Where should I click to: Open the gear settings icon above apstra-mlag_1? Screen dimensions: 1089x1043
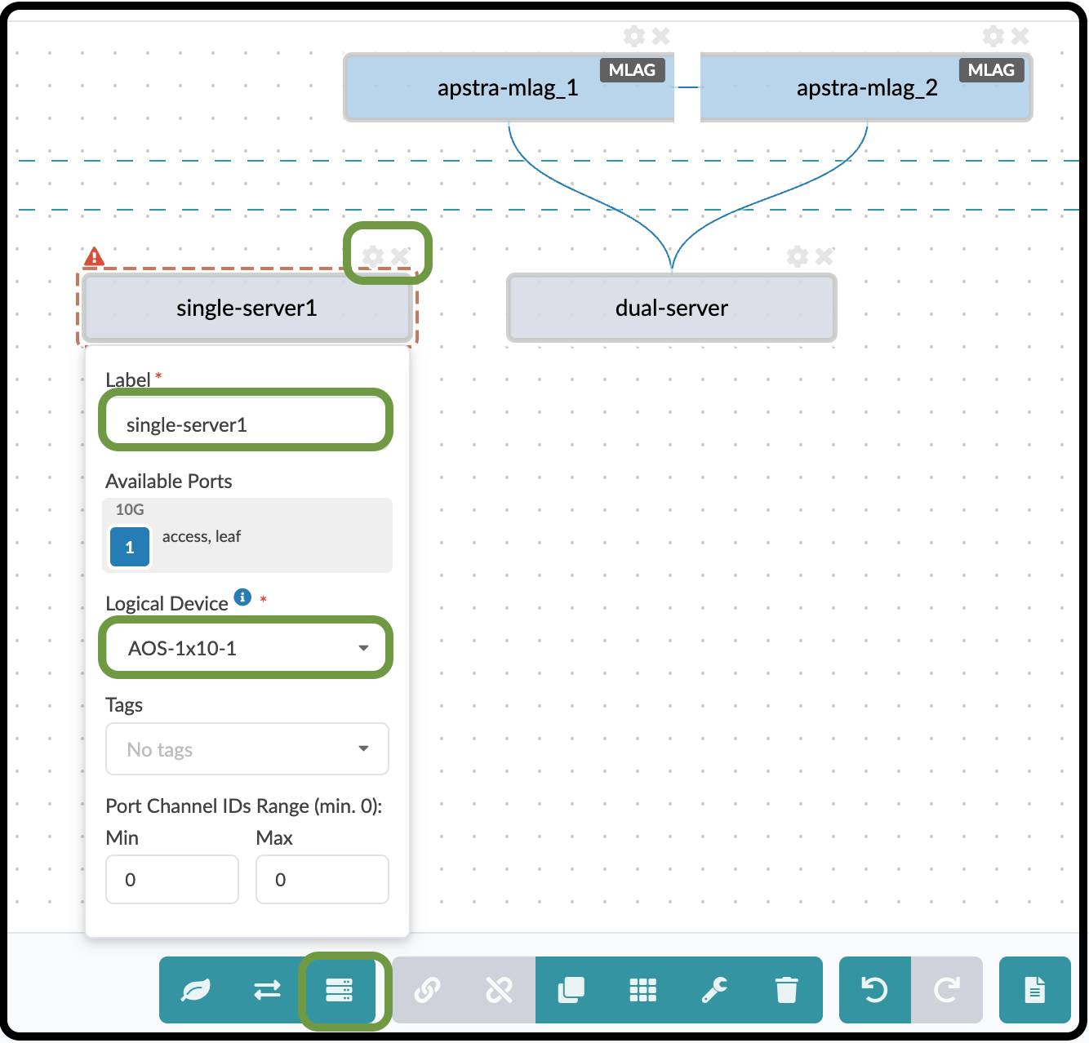[633, 36]
